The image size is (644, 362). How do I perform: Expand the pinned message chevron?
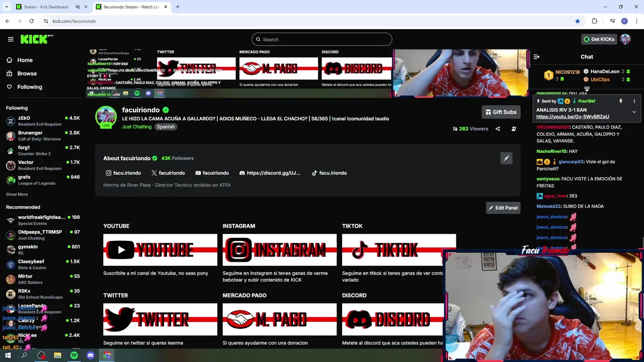coord(634,112)
